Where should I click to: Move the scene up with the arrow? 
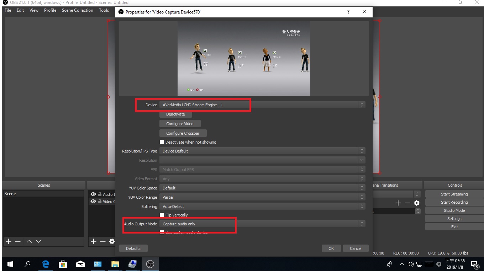(29, 241)
